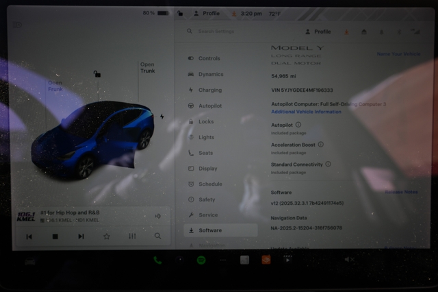Viewport: 438px width, 292px height.
Task: Open Profile in the settings header
Action: pos(318,32)
